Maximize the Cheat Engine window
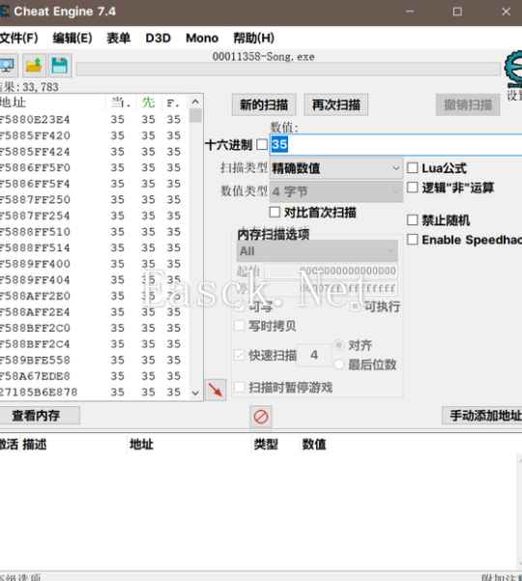The height and width of the screenshot is (581, 522). (x=457, y=12)
